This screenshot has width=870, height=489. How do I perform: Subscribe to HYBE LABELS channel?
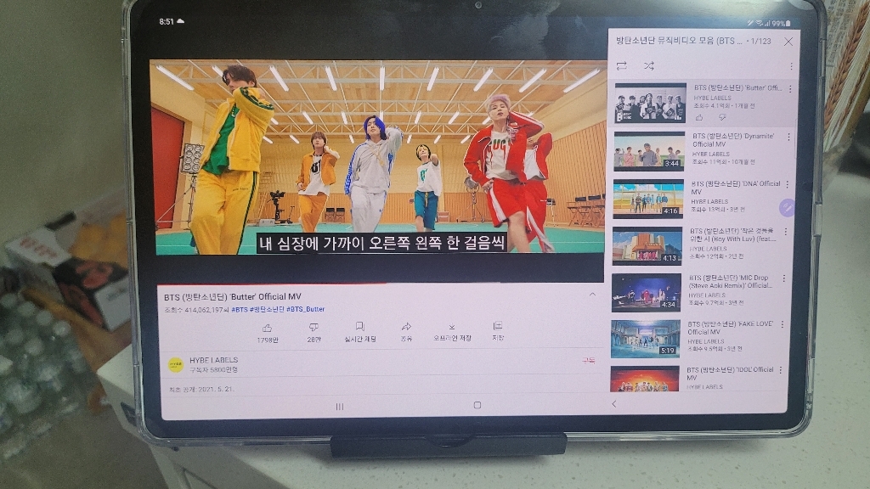(x=588, y=360)
